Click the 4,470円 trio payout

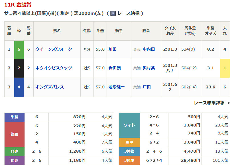click(x=192, y=151)
